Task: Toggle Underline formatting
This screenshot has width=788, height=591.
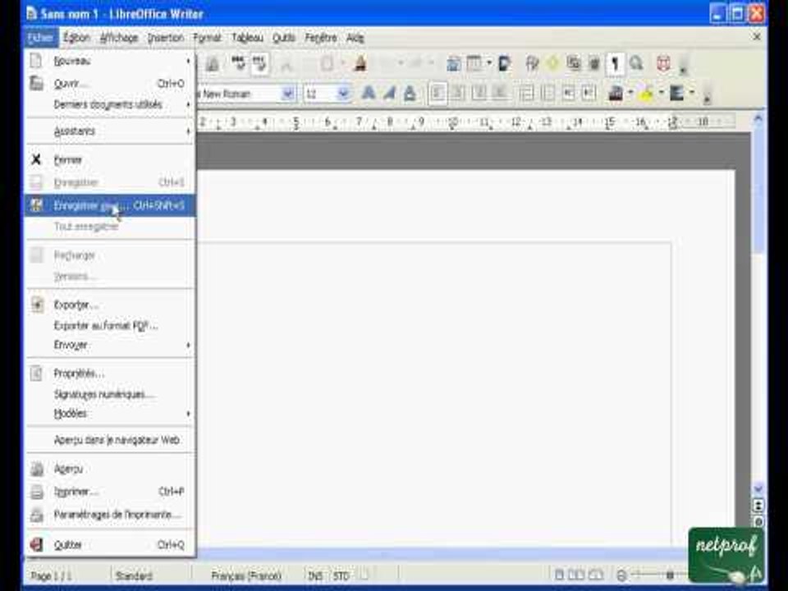Action: pos(410,94)
